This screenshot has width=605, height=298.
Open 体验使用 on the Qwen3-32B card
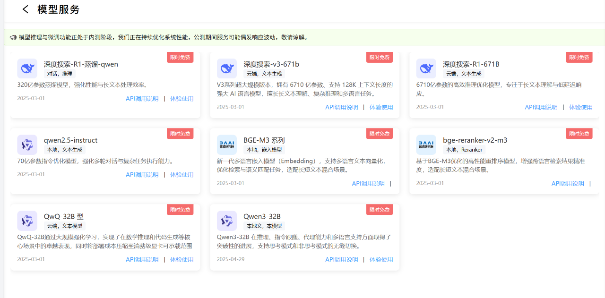point(381,259)
